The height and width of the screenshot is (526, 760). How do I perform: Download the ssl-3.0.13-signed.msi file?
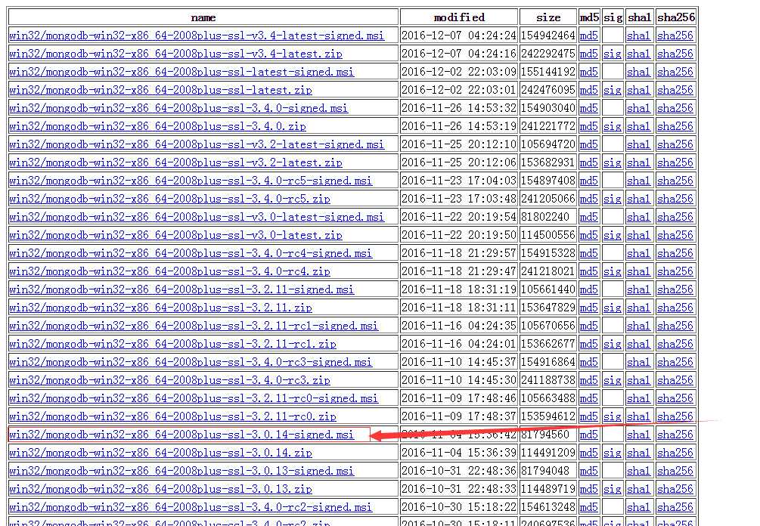point(181,472)
